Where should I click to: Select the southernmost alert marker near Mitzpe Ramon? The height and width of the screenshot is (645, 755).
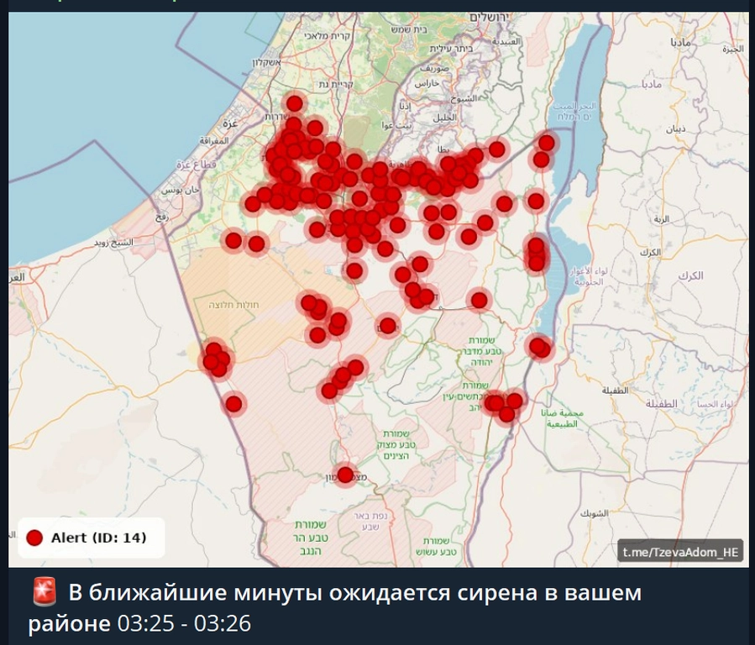(344, 475)
